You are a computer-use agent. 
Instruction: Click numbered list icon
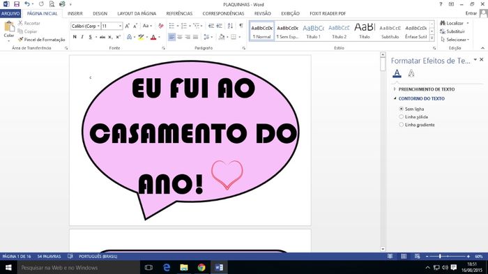184,26
